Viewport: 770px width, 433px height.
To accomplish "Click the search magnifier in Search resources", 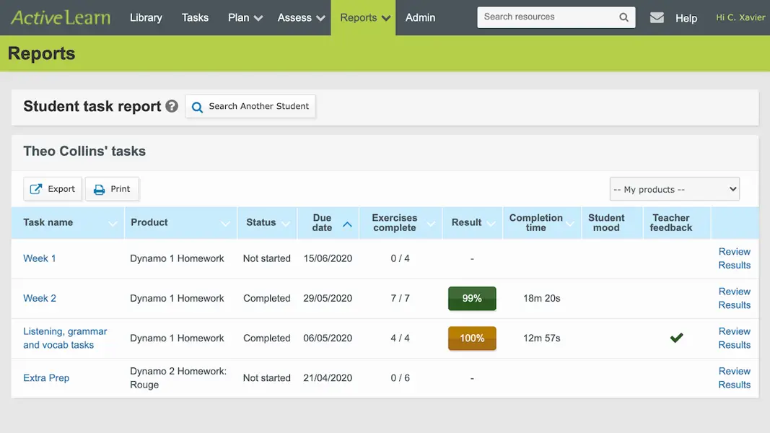I will pos(624,17).
